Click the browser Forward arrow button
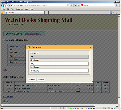The width and height of the screenshot is (121, 110). click(x=6, y=5)
